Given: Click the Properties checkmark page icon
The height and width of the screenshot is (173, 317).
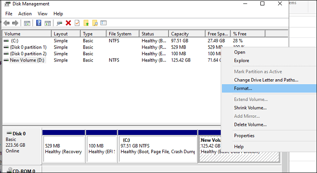Looking at the screenshot, I should tap(77, 23).
